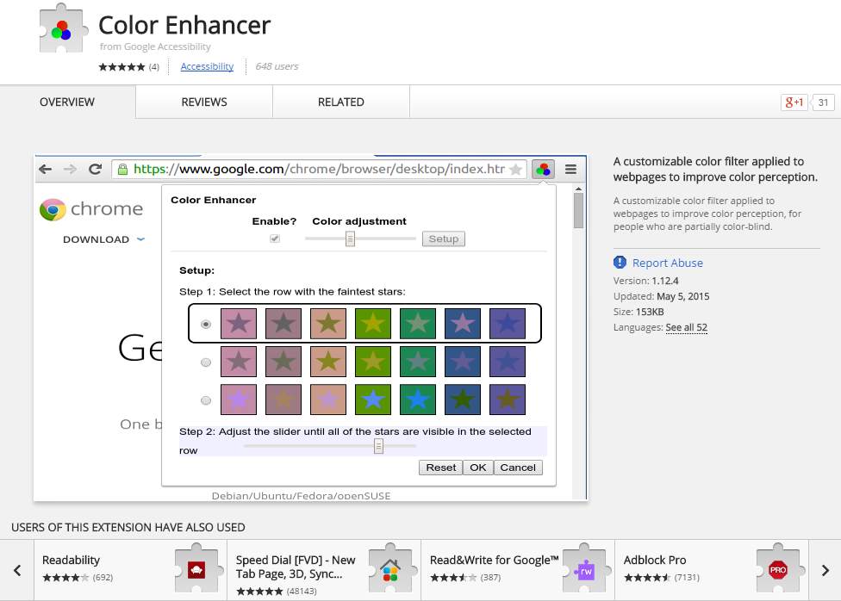This screenshot has width=841, height=601.
Task: Click the Reset button
Action: click(x=441, y=468)
